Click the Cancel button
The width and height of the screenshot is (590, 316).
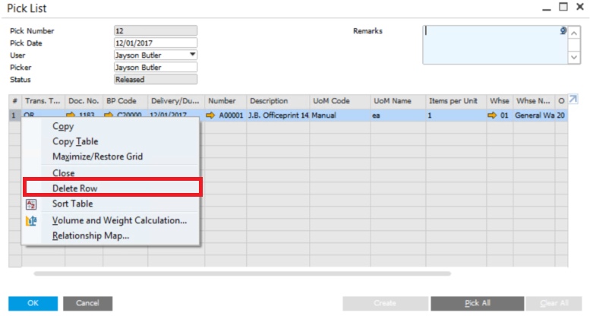(x=88, y=303)
